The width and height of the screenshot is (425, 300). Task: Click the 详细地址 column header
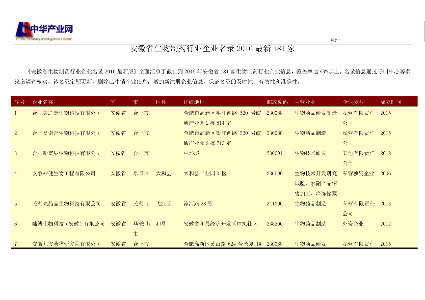pos(194,102)
